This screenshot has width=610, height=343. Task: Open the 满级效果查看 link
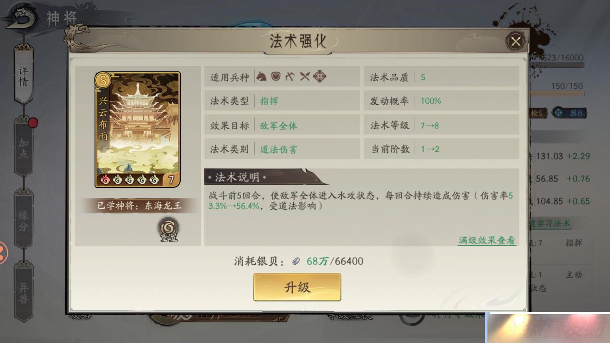pos(487,240)
